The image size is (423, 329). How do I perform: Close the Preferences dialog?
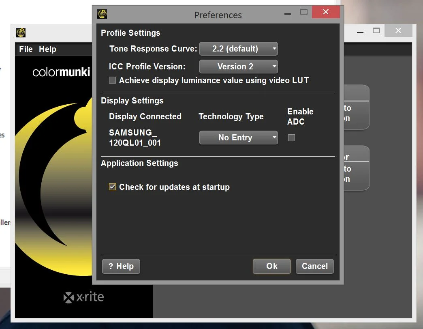click(326, 12)
